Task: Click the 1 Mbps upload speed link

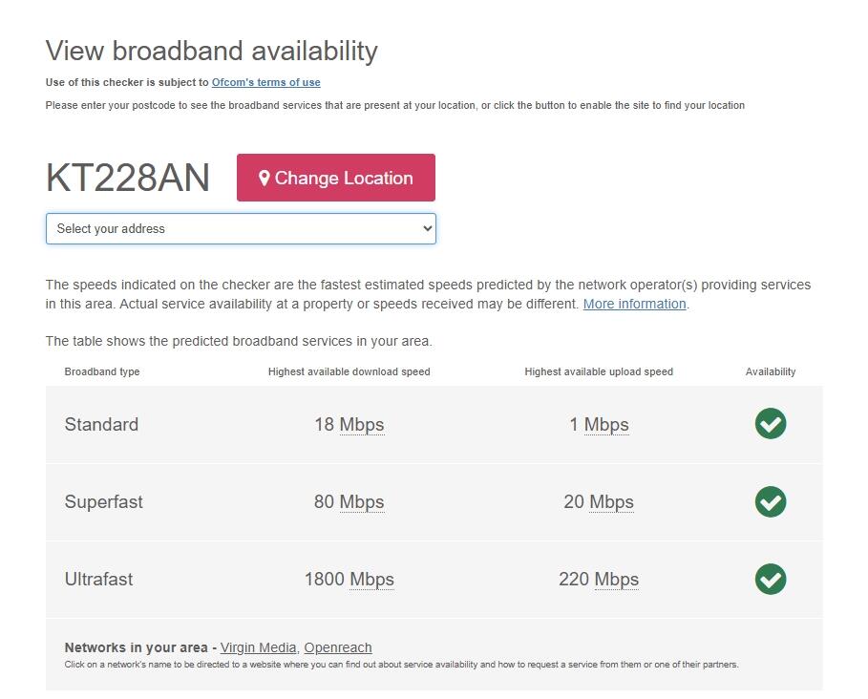Action: 601,424
